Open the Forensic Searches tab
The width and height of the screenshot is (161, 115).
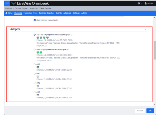click(x=47, y=13)
